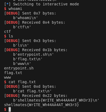The width and height of the screenshot is (106, 112).
Task: Click the red dollar prompt on the last line
Action: click(x=5, y=110)
